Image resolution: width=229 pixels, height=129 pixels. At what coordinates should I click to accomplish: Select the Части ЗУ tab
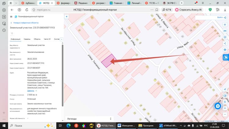tap(47, 39)
